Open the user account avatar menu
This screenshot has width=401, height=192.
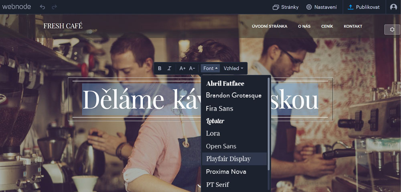393,7
